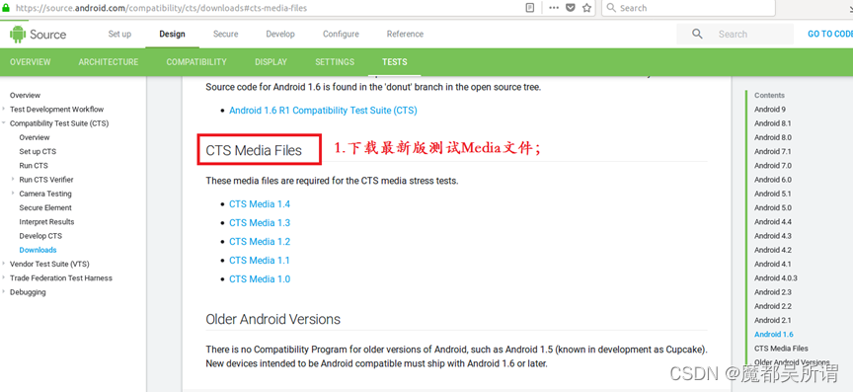Viewport: 853px width, 392px height.
Task: Switch to the Display tab
Action: (271, 62)
